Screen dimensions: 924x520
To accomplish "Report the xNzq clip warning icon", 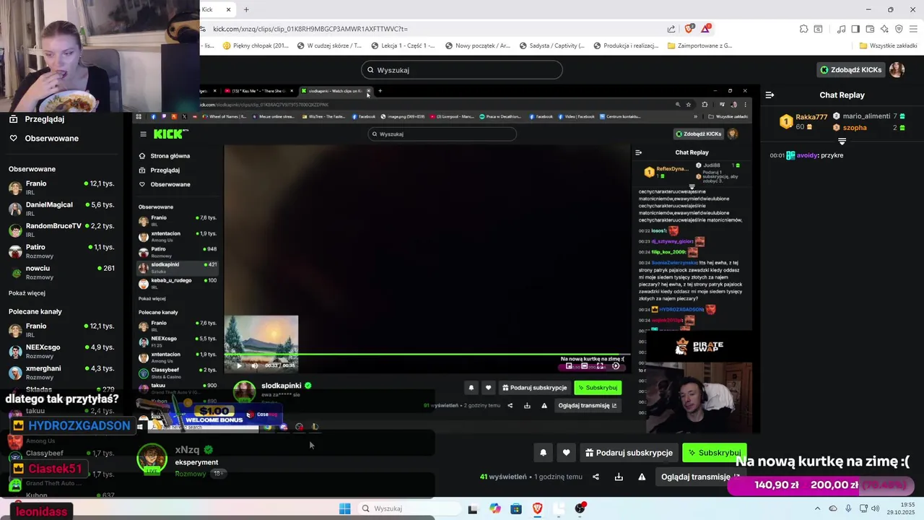I will click(x=642, y=477).
